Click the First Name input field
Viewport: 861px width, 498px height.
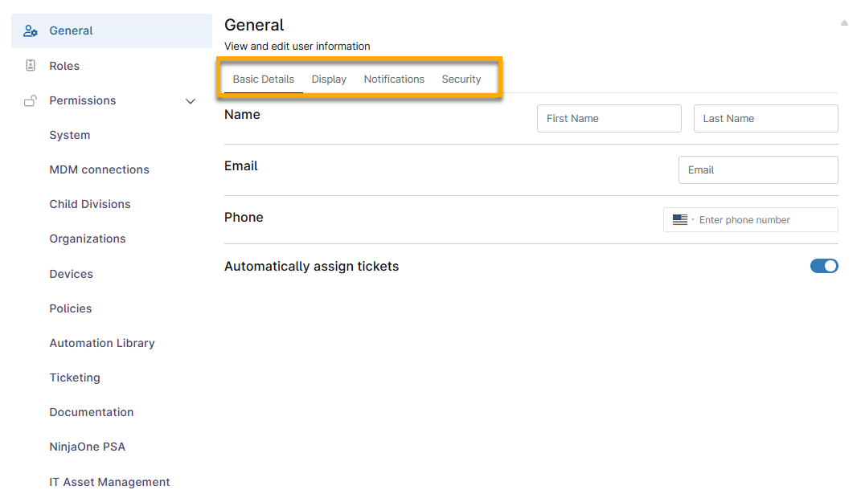pyautogui.click(x=609, y=118)
